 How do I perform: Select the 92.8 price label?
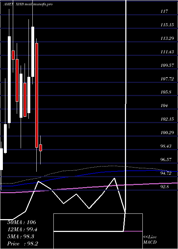coord(164,187)
